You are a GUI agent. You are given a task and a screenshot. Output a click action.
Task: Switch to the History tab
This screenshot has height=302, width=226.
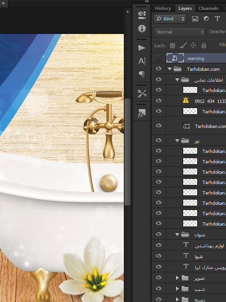[x=163, y=8]
